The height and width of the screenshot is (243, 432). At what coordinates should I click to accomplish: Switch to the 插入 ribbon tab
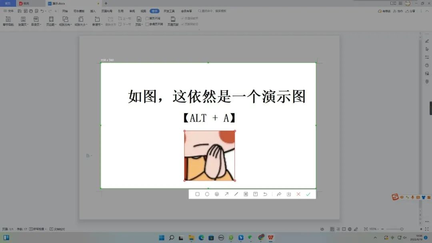tap(92, 11)
